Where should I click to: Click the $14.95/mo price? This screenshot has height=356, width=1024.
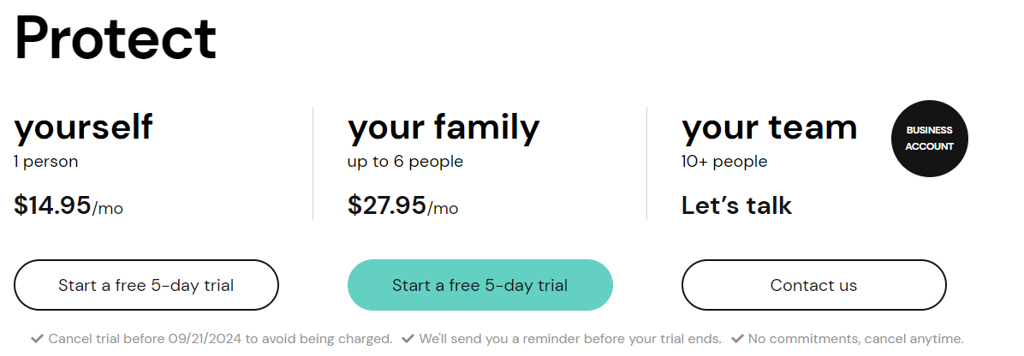68,205
